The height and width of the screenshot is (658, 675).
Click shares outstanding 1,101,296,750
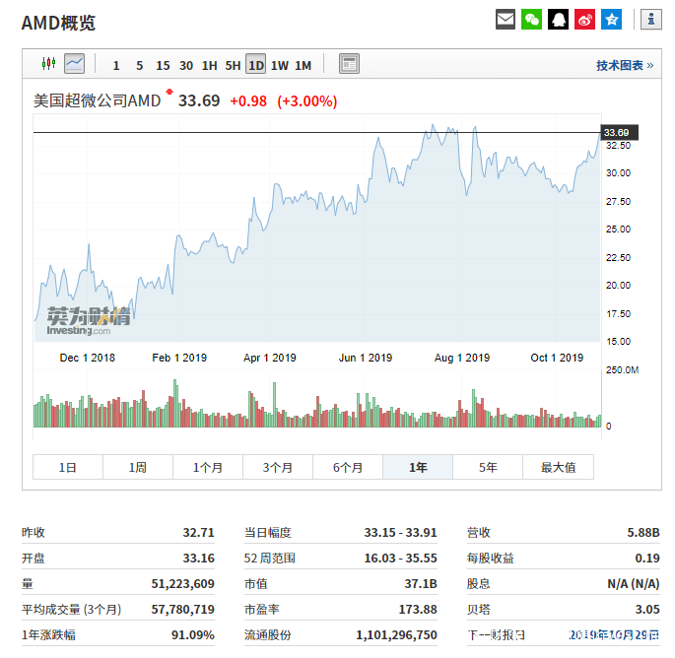[396, 634]
